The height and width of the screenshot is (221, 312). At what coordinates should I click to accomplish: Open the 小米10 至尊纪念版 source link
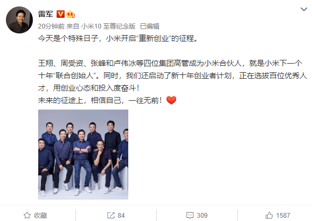tap(108, 26)
